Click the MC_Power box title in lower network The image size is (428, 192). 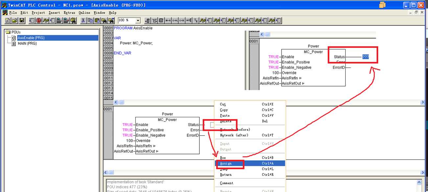point(168,120)
